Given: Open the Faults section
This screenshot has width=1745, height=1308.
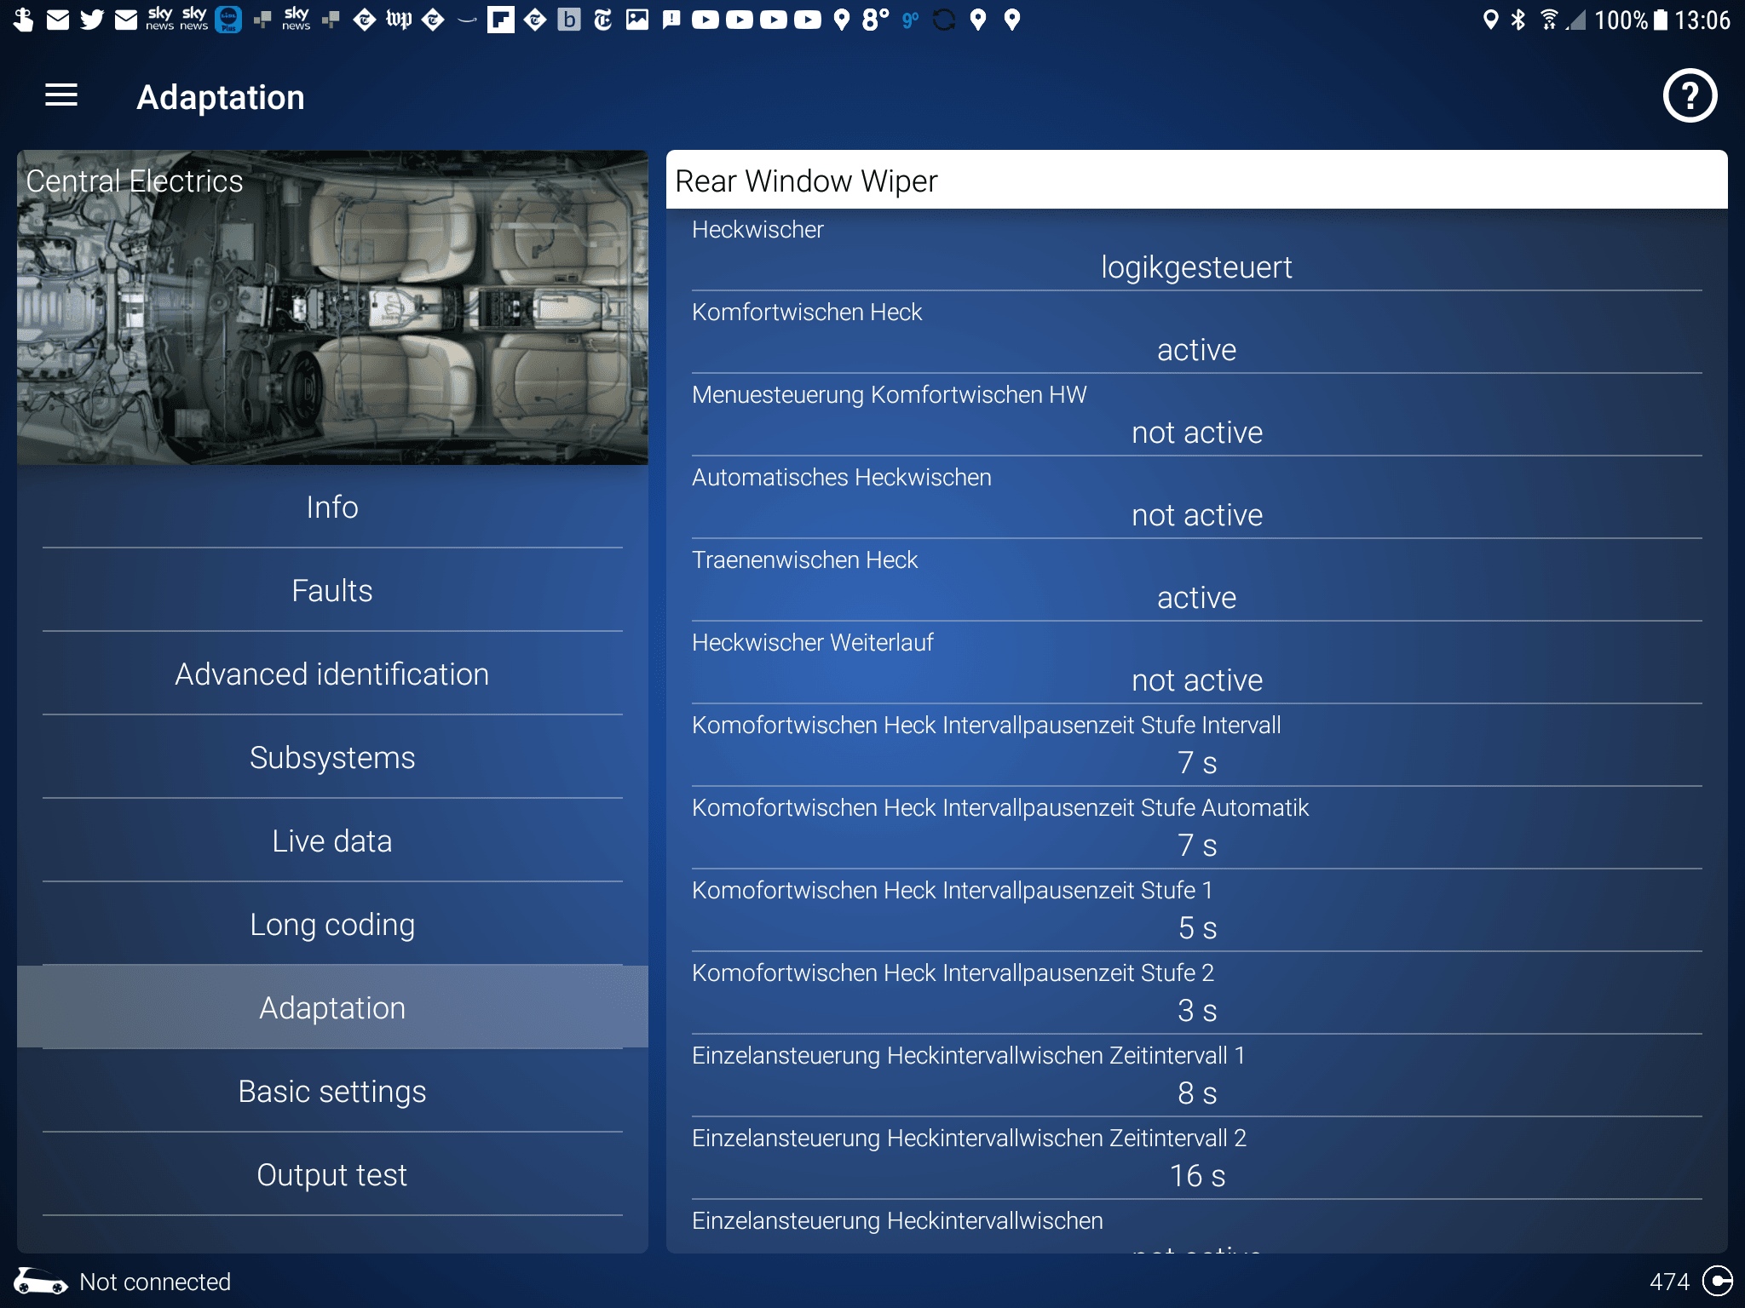Looking at the screenshot, I should [332, 590].
